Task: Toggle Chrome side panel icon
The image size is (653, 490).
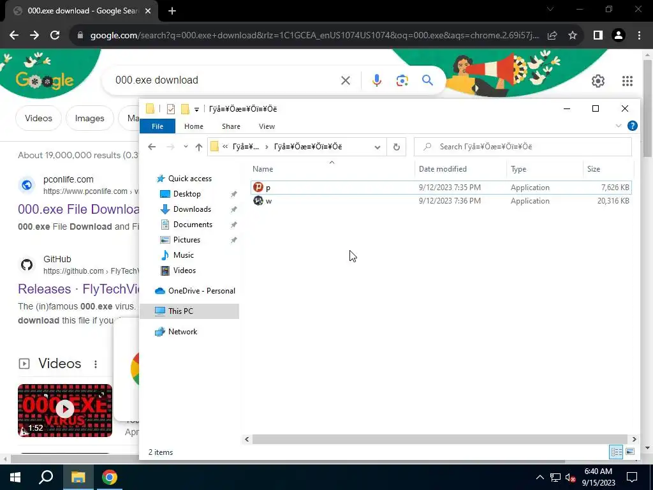Action: pos(598,36)
